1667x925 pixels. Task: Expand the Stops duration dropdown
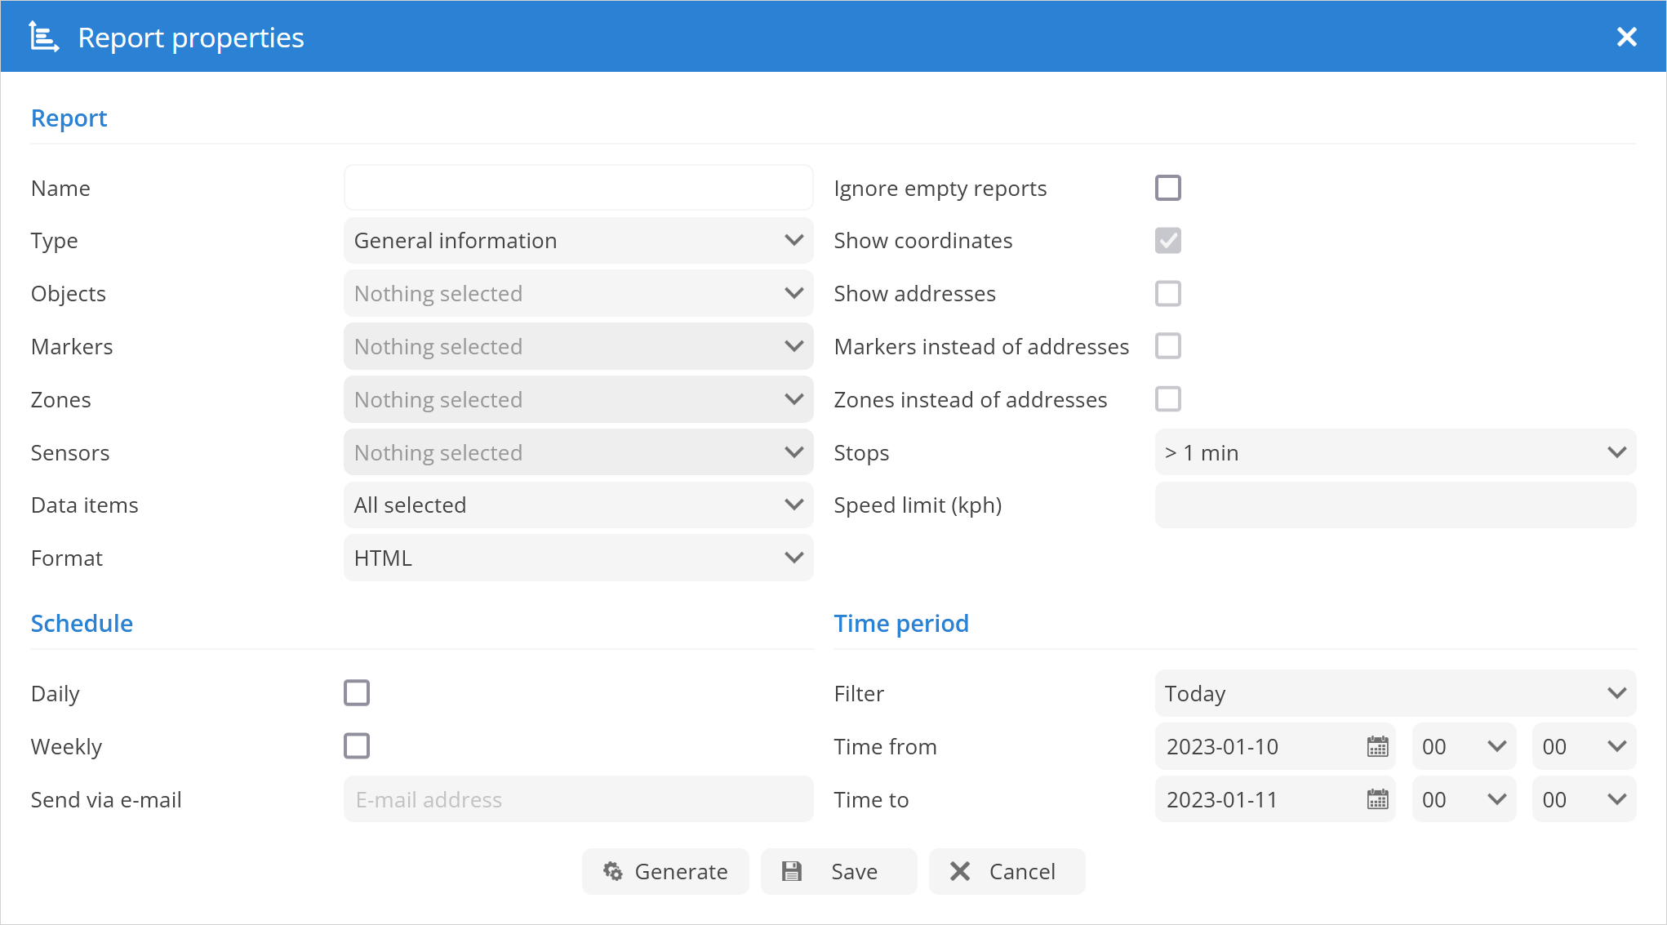1394,452
